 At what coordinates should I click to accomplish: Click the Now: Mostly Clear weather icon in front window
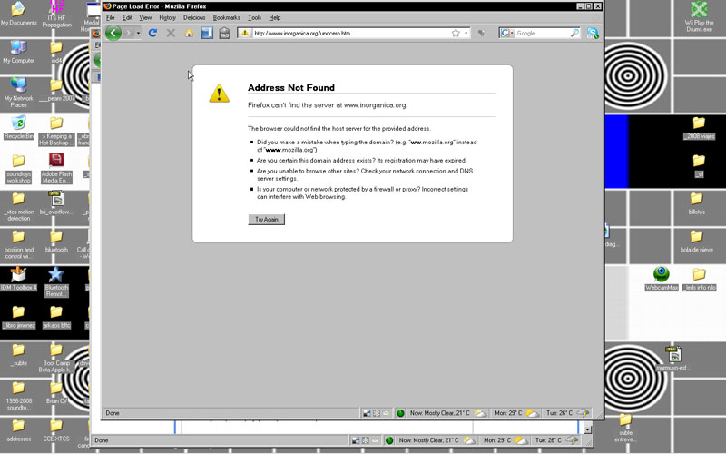coord(481,413)
